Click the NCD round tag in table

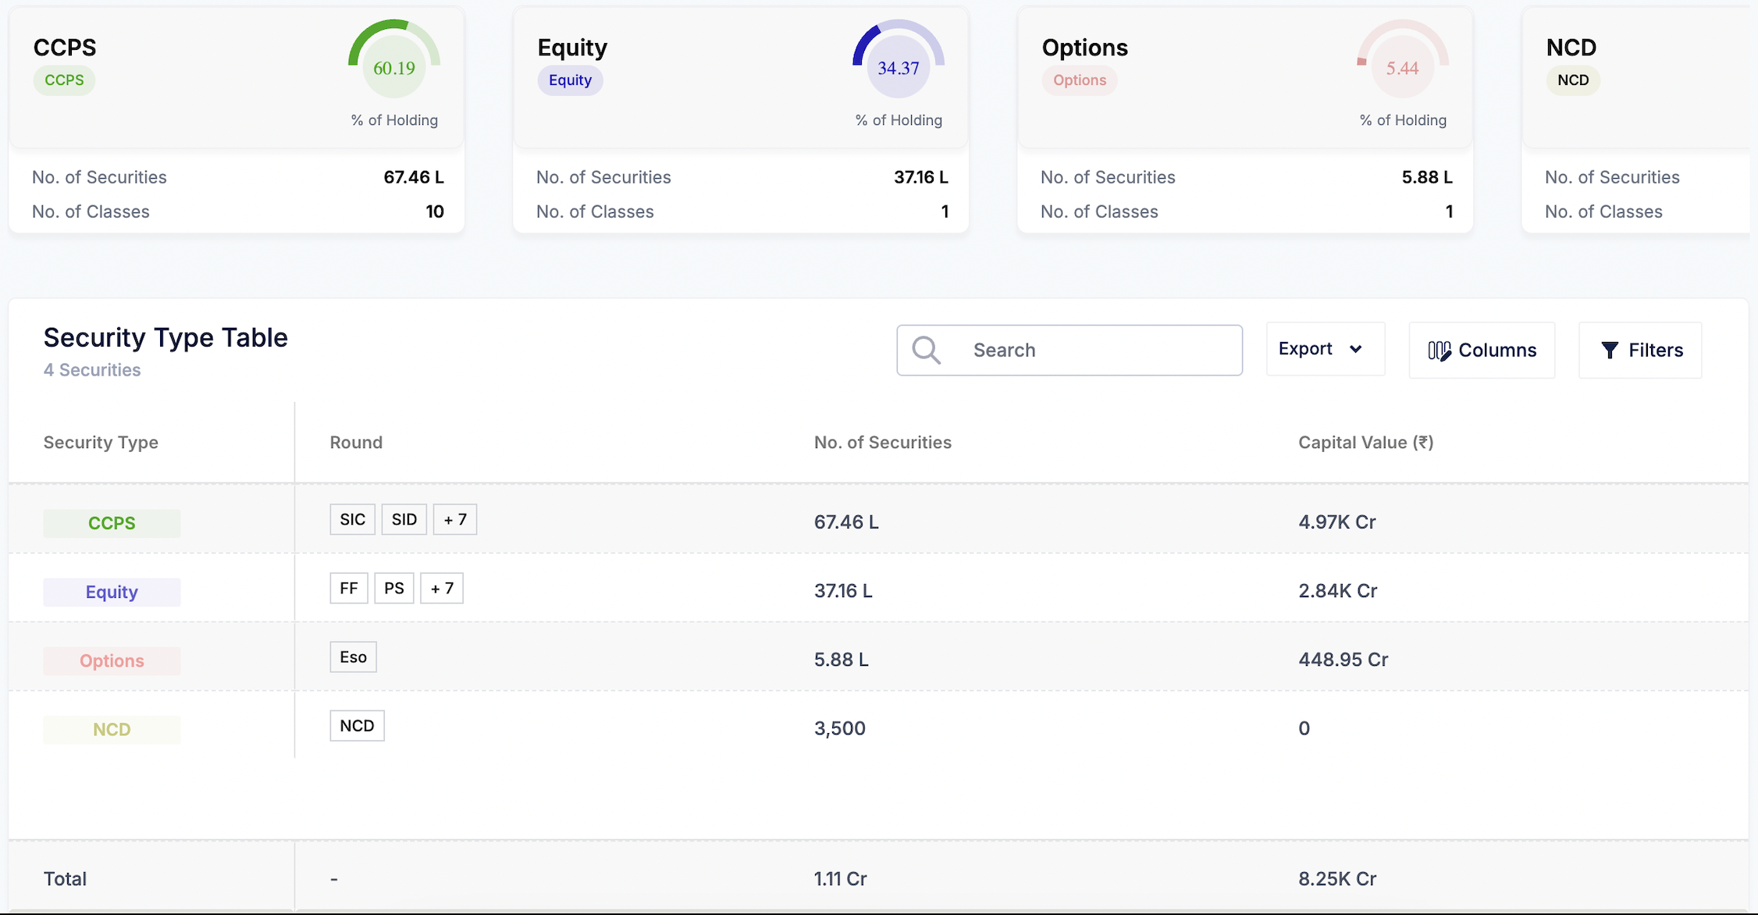[x=357, y=725]
